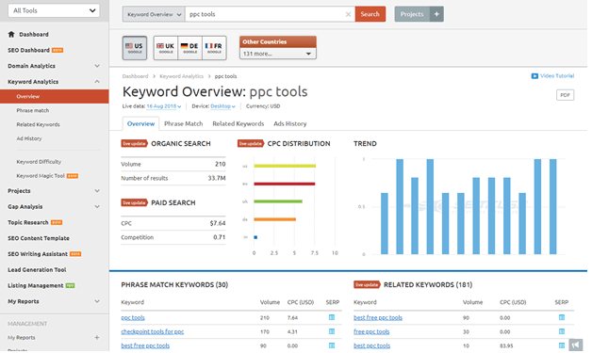Open SERP icon for ppc tools row
The height and width of the screenshot is (353, 592).
click(x=332, y=317)
